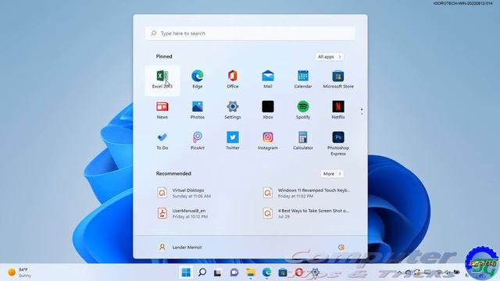Open Chat on the taskbar

tap(234, 272)
